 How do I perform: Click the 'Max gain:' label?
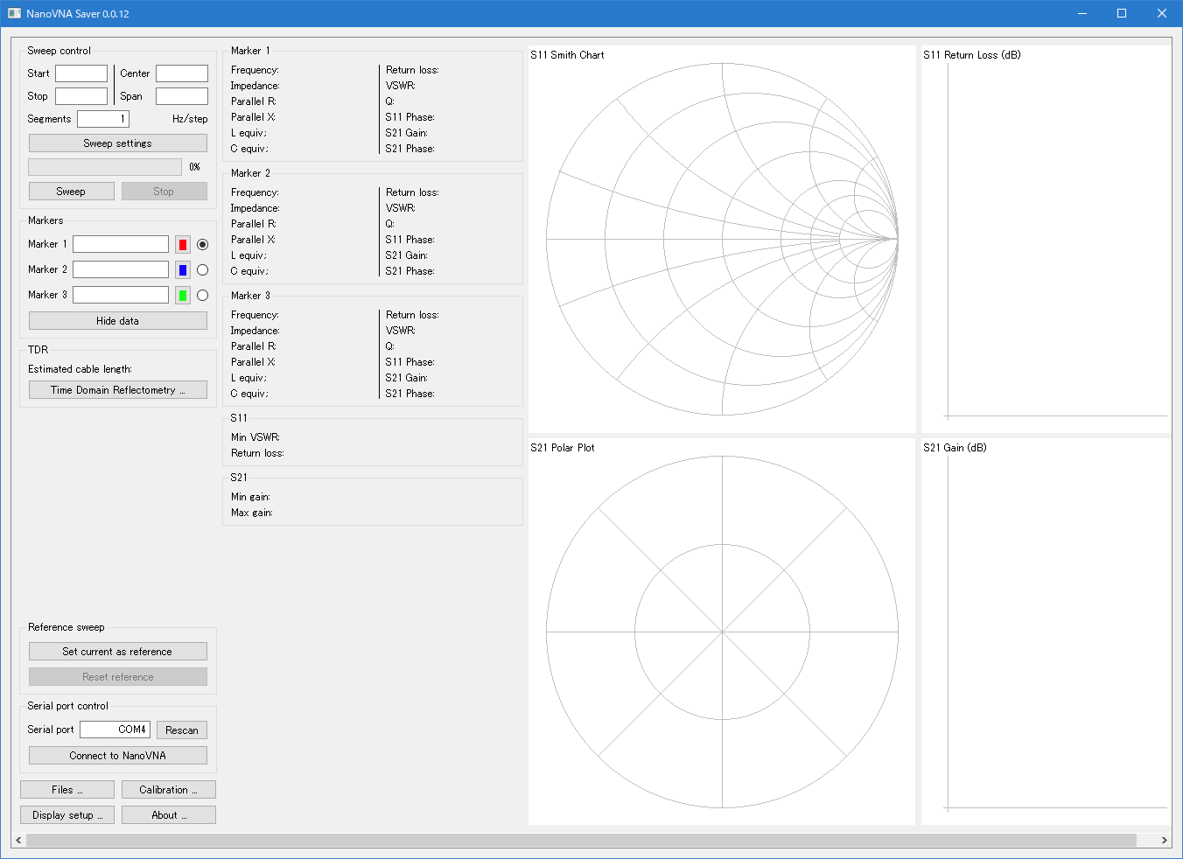252,513
